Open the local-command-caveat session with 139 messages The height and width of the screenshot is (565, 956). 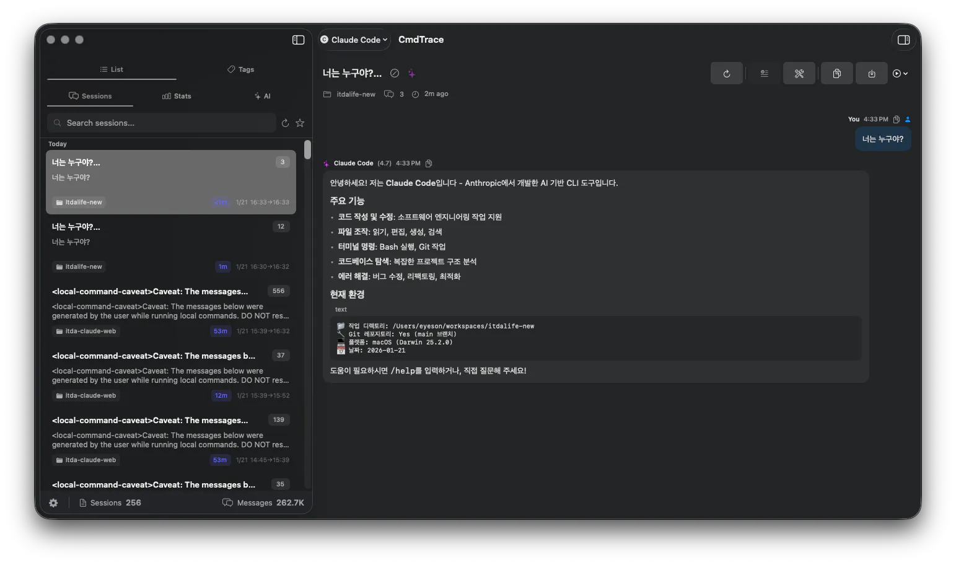(x=171, y=440)
